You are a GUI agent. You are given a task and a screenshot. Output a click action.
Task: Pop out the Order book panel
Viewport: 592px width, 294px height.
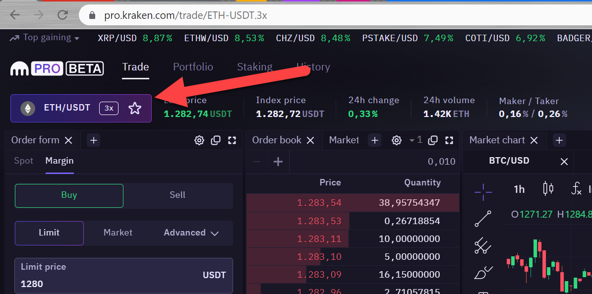433,140
